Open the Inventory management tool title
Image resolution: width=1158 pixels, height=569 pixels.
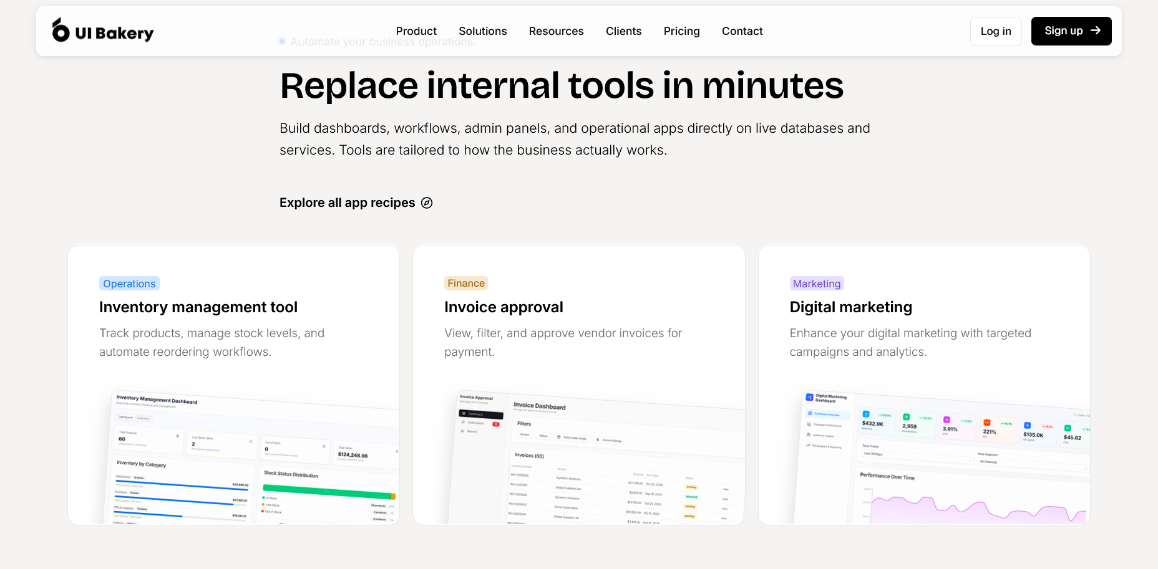coord(198,307)
